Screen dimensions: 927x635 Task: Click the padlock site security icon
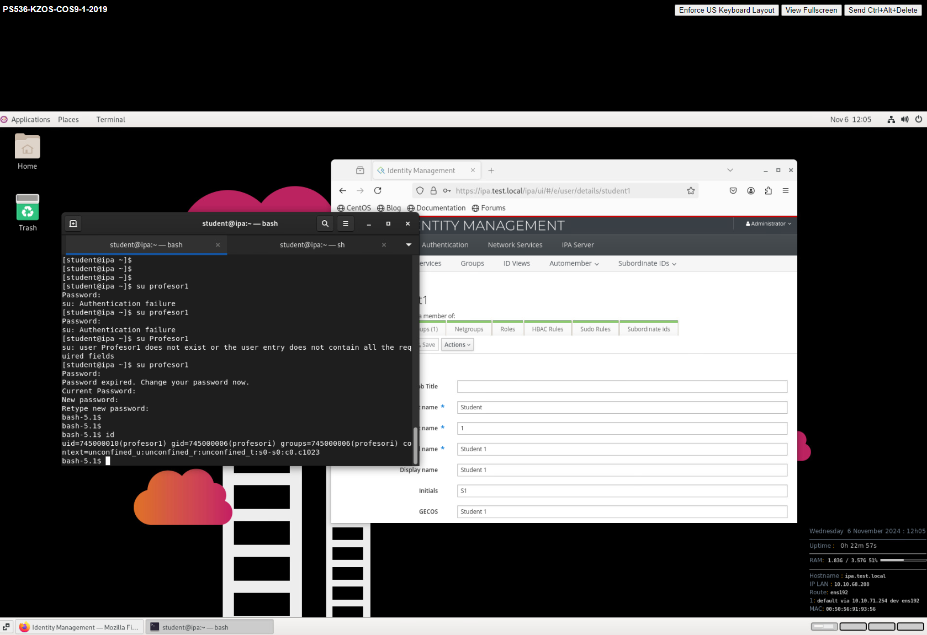[x=433, y=191]
